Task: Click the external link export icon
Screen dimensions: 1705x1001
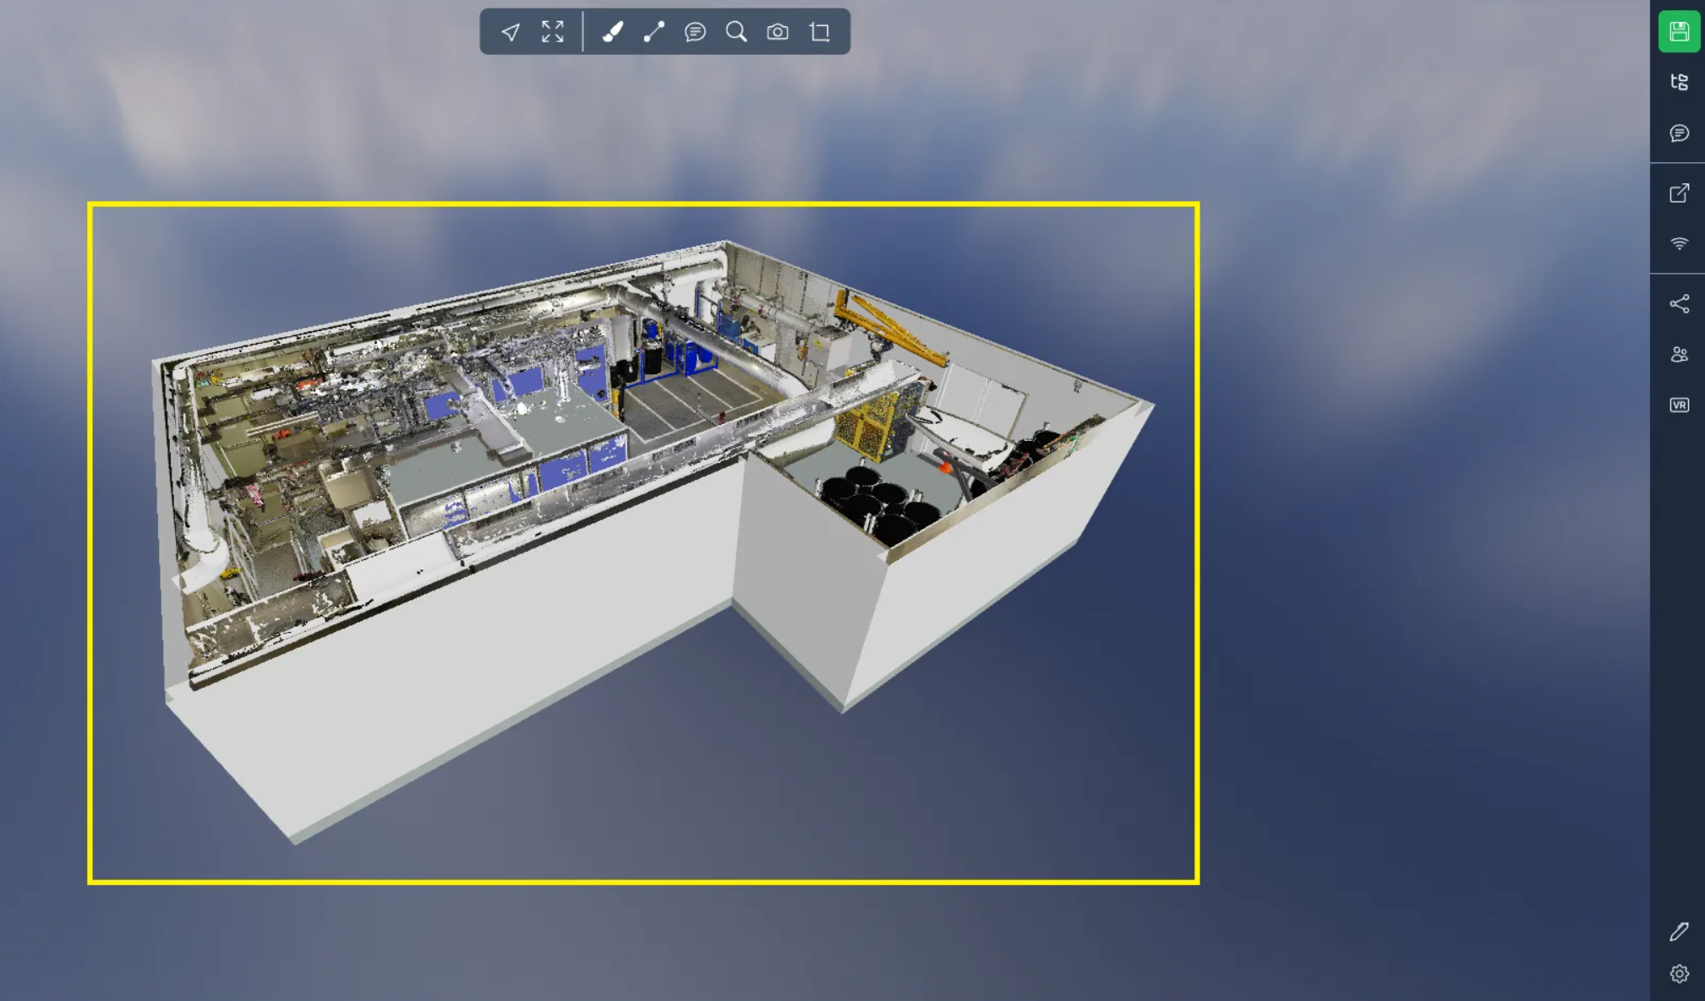Action: tap(1679, 193)
